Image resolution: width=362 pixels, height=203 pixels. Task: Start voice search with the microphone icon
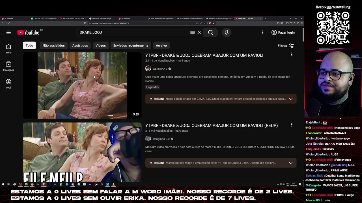point(227,32)
